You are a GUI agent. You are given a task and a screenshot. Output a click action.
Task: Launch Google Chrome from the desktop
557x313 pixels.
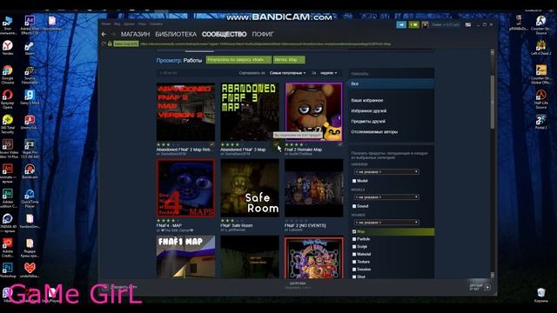pyautogui.click(x=8, y=75)
